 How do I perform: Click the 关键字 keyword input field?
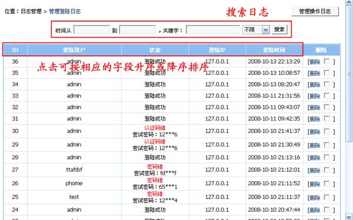tap(213, 30)
